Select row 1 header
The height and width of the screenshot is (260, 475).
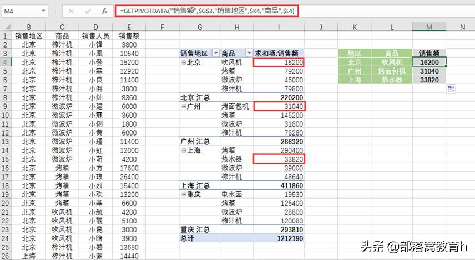pos(6,36)
